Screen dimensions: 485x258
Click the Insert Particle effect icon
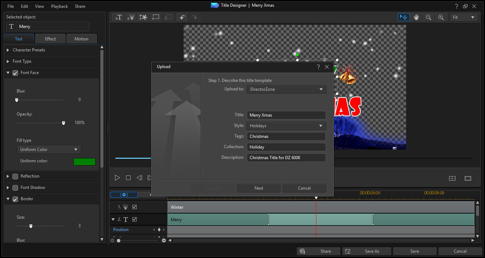[131, 17]
